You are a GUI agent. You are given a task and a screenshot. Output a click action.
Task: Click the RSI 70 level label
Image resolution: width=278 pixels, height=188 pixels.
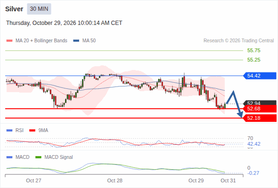pyautogui.click(x=250, y=138)
